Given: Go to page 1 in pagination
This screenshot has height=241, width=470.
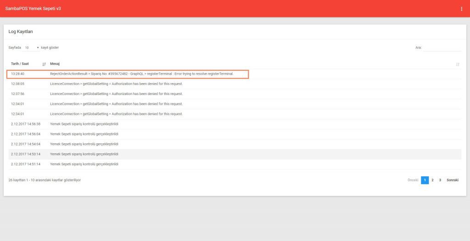Looking at the screenshot, I should coord(425,180).
